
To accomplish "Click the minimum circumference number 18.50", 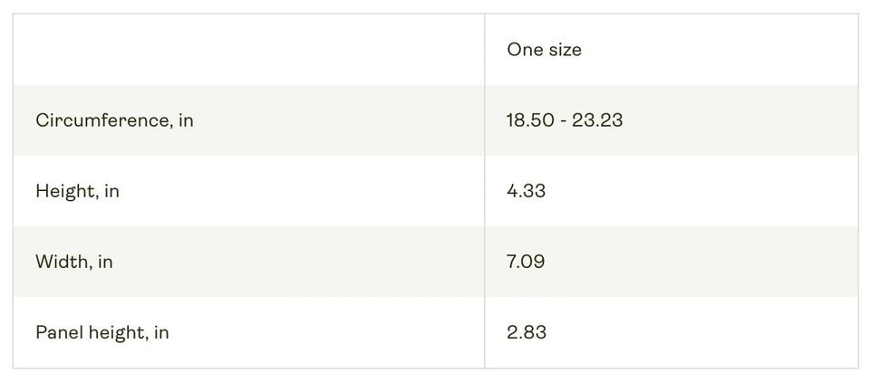I will (x=529, y=120).
